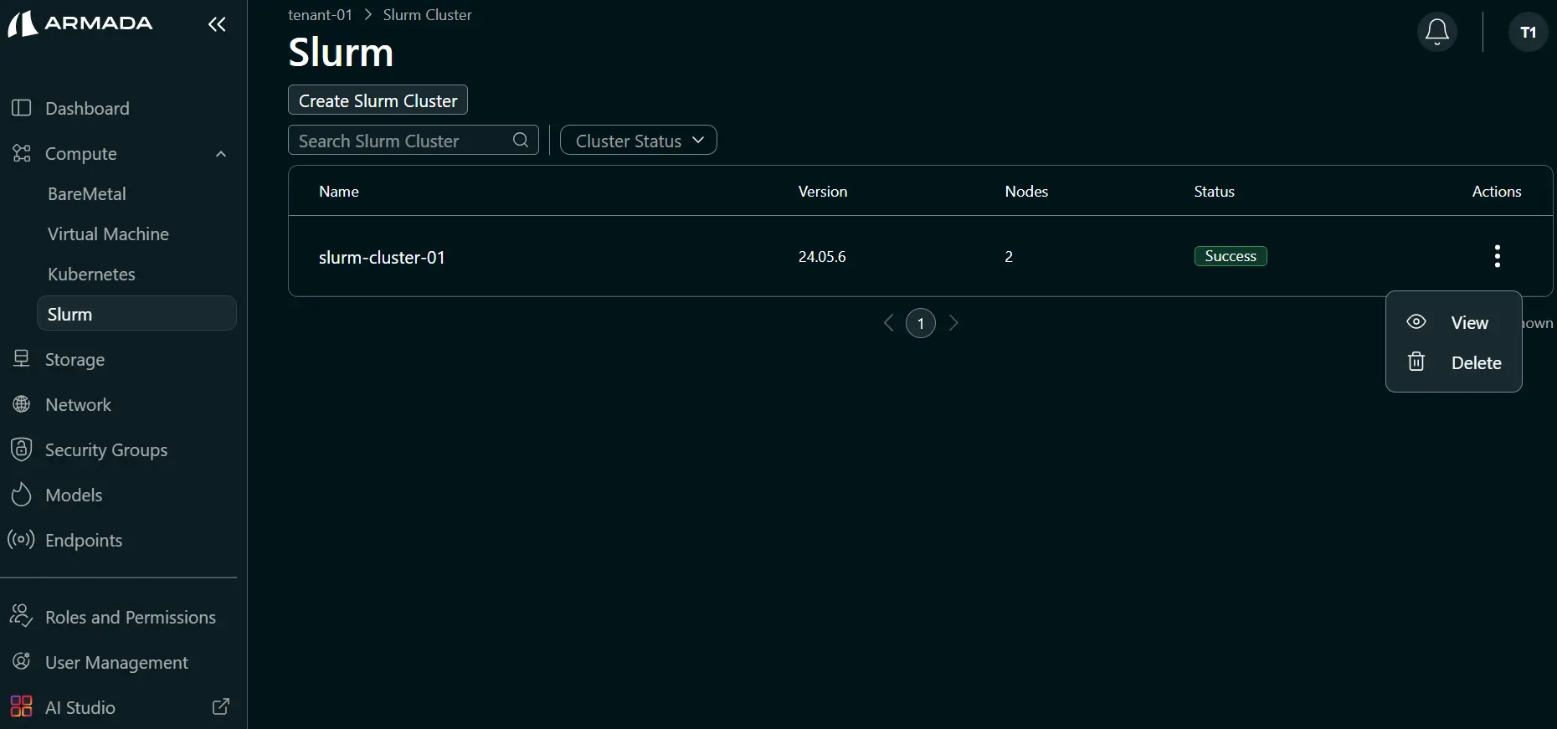Collapse the sidebar with double chevron
The image size is (1557, 729).
[217, 24]
